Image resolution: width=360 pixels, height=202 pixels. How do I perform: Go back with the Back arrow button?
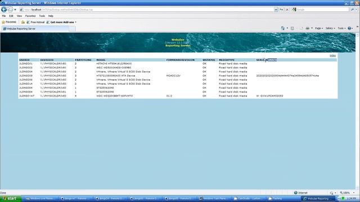coord(4,10)
